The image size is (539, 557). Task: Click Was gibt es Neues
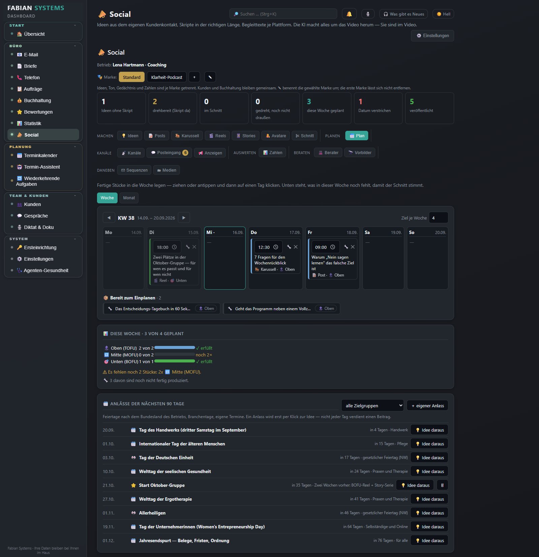coord(404,14)
